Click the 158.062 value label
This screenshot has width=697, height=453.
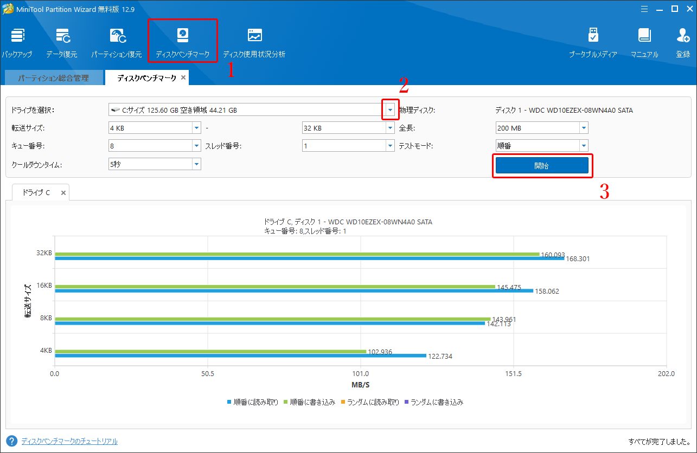547,292
